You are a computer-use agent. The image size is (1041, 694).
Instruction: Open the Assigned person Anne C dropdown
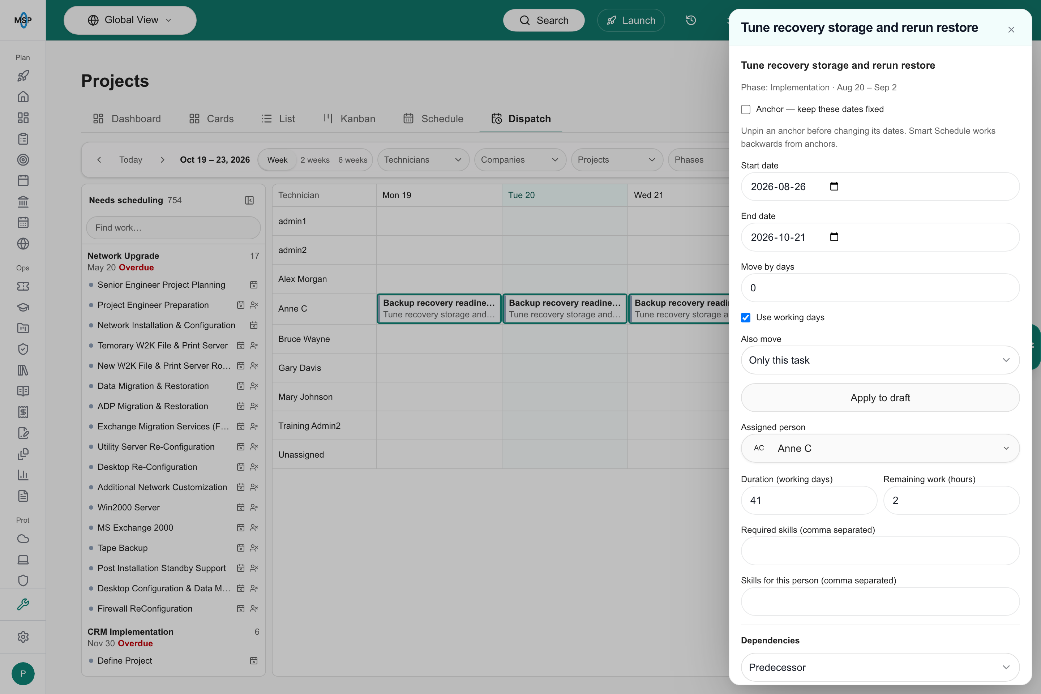tap(880, 448)
